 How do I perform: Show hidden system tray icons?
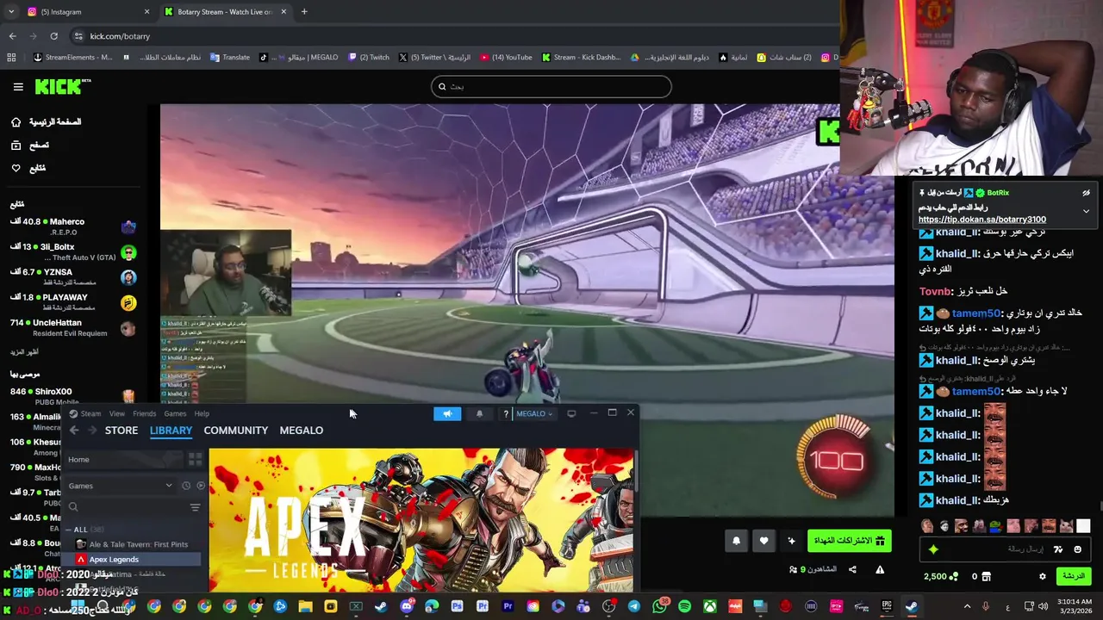click(x=967, y=607)
